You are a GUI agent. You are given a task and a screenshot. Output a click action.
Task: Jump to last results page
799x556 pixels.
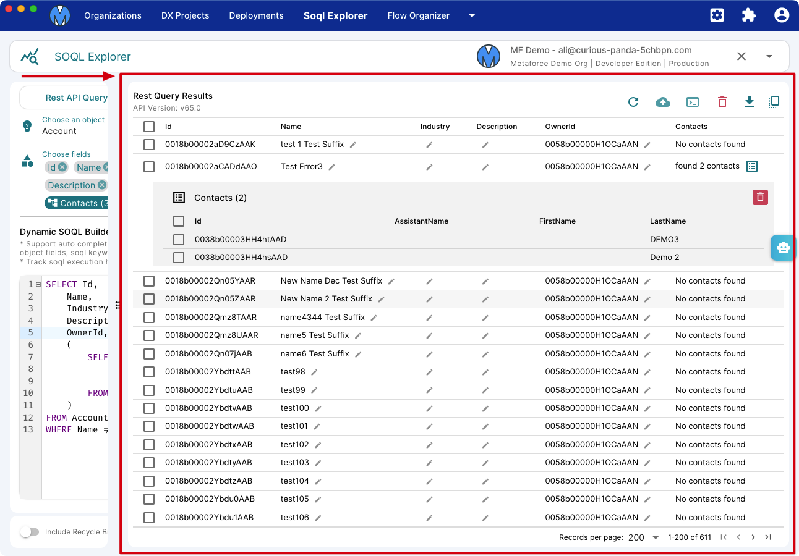768,537
